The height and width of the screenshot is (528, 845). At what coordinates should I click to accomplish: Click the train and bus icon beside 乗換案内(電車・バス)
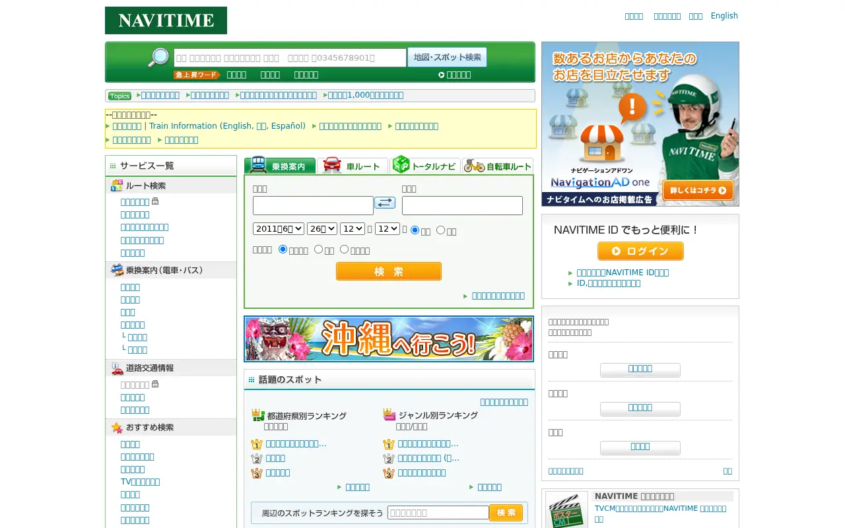click(x=117, y=270)
